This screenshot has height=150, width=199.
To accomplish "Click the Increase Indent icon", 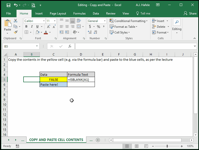I will point(67,32).
